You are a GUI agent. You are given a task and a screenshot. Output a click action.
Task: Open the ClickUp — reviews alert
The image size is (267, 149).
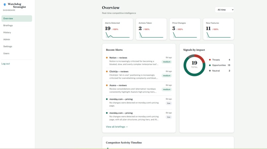(x=139, y=75)
